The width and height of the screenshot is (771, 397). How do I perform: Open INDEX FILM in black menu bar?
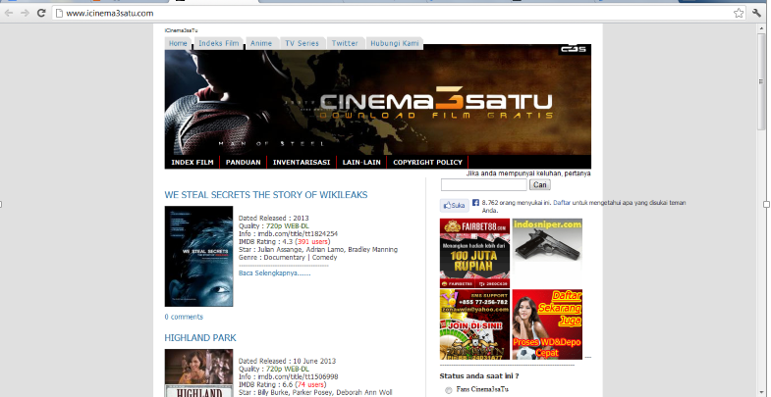click(193, 162)
